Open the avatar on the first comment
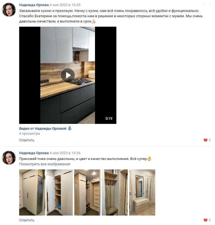The image size is (215, 225). tap(9, 10)
